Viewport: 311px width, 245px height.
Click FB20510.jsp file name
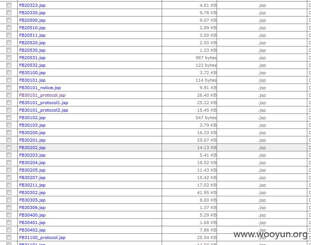[x=32, y=28]
